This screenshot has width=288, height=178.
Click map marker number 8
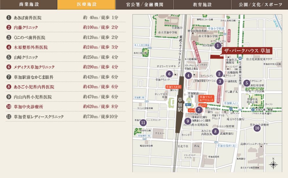coord(215,131)
